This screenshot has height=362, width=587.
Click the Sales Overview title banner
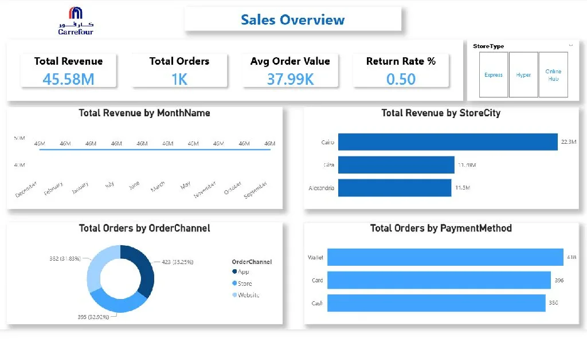tap(293, 19)
